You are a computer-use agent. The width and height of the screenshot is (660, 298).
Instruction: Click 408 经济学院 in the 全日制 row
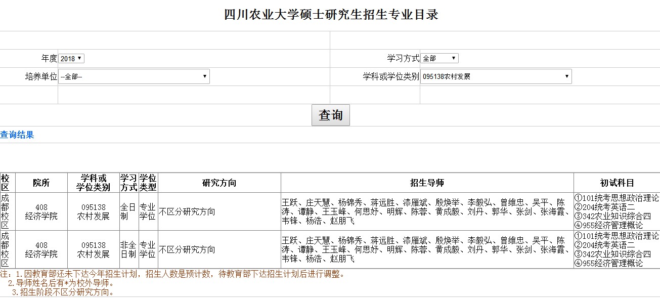pyautogui.click(x=41, y=211)
